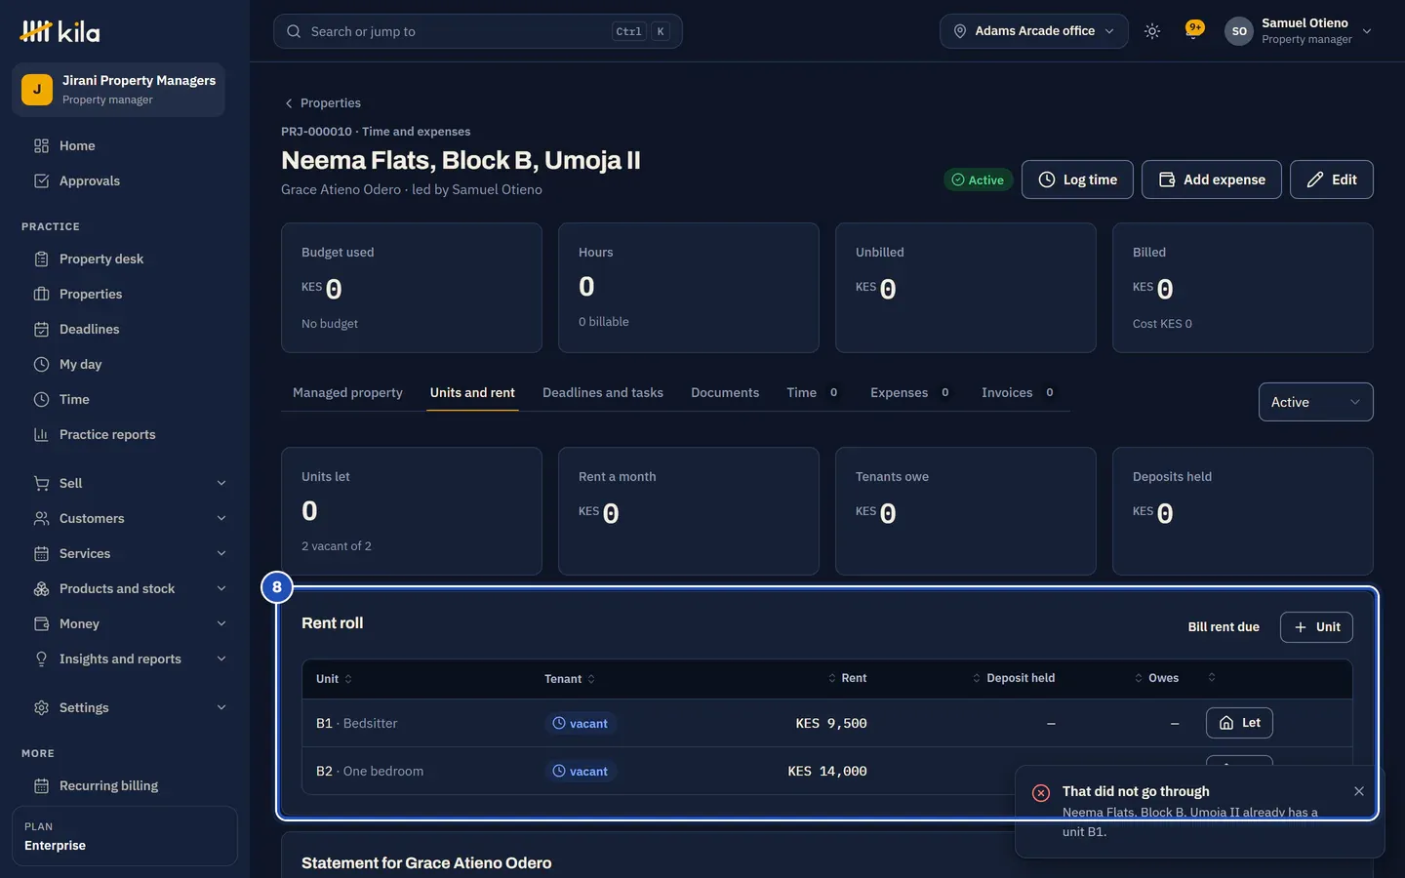Click the Log time button
This screenshot has height=878, width=1405.
(x=1077, y=180)
